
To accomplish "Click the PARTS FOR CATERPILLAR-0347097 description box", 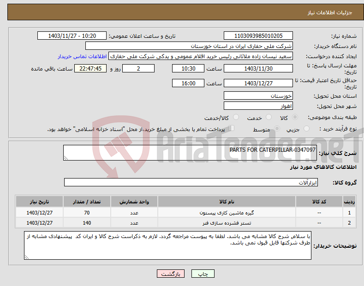I will pos(190,153).
